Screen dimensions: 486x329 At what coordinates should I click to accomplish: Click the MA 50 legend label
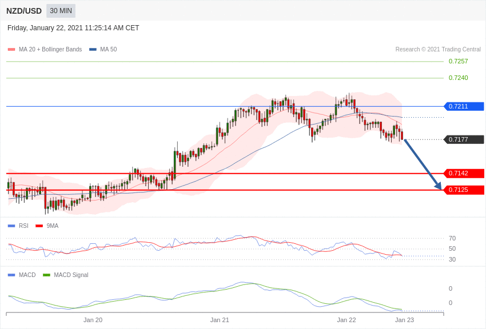point(109,49)
